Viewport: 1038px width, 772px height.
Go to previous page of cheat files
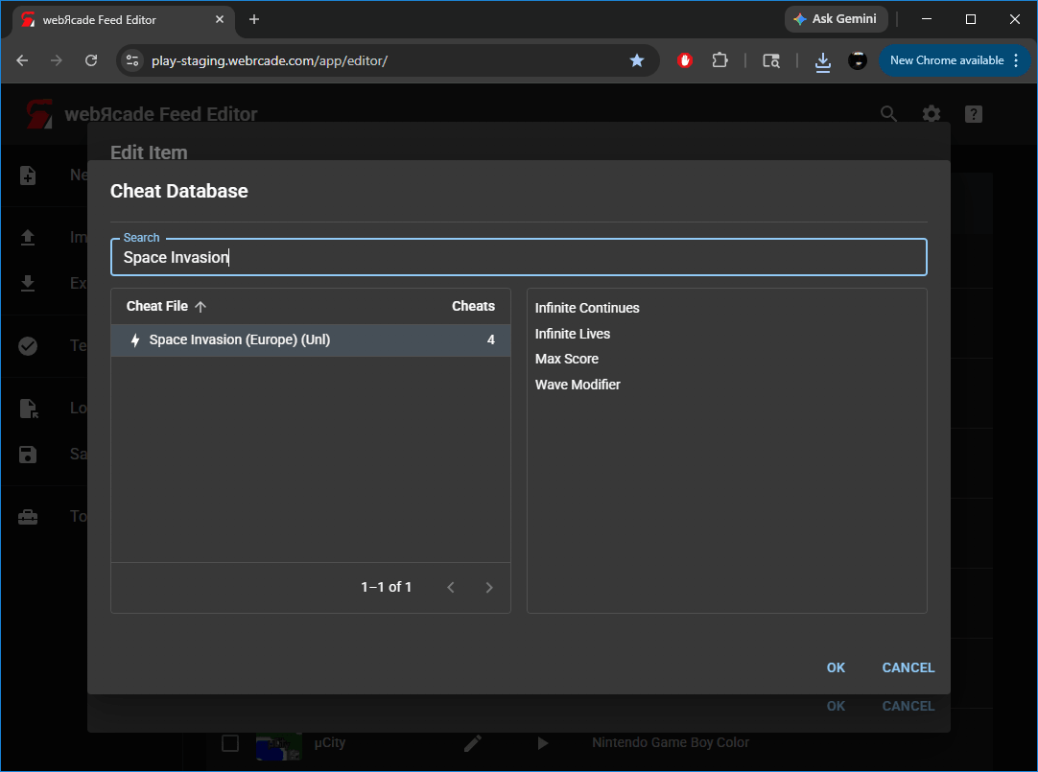451,587
